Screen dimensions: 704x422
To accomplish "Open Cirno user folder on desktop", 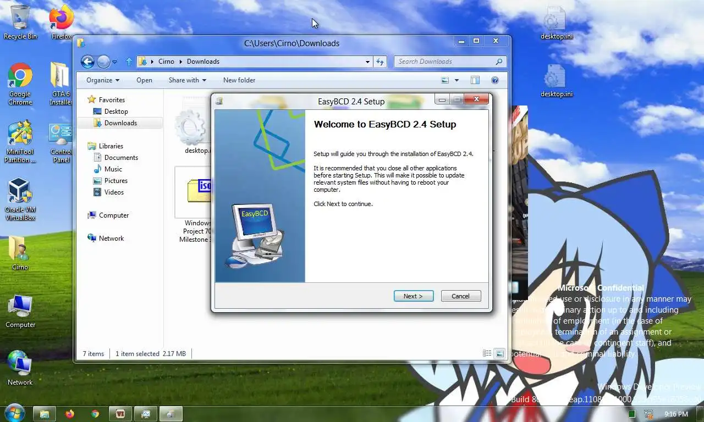I will [20, 253].
